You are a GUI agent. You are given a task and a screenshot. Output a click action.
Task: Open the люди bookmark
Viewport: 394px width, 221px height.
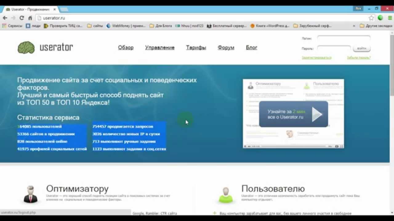33,26
